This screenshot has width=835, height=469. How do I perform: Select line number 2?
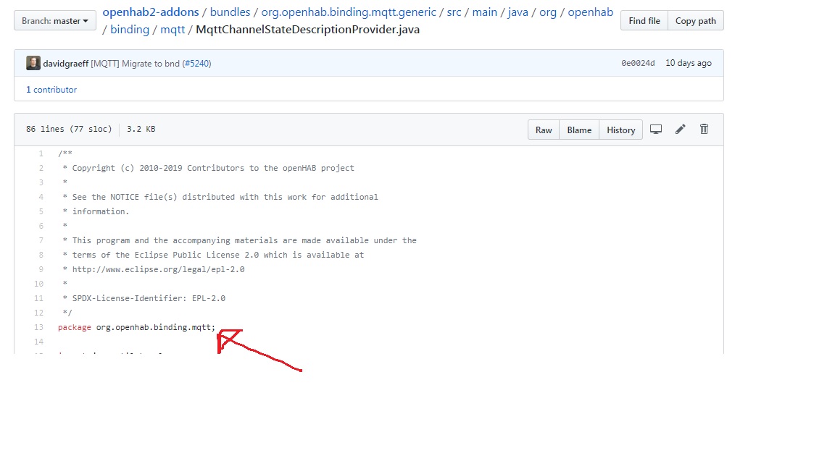[x=41, y=168]
